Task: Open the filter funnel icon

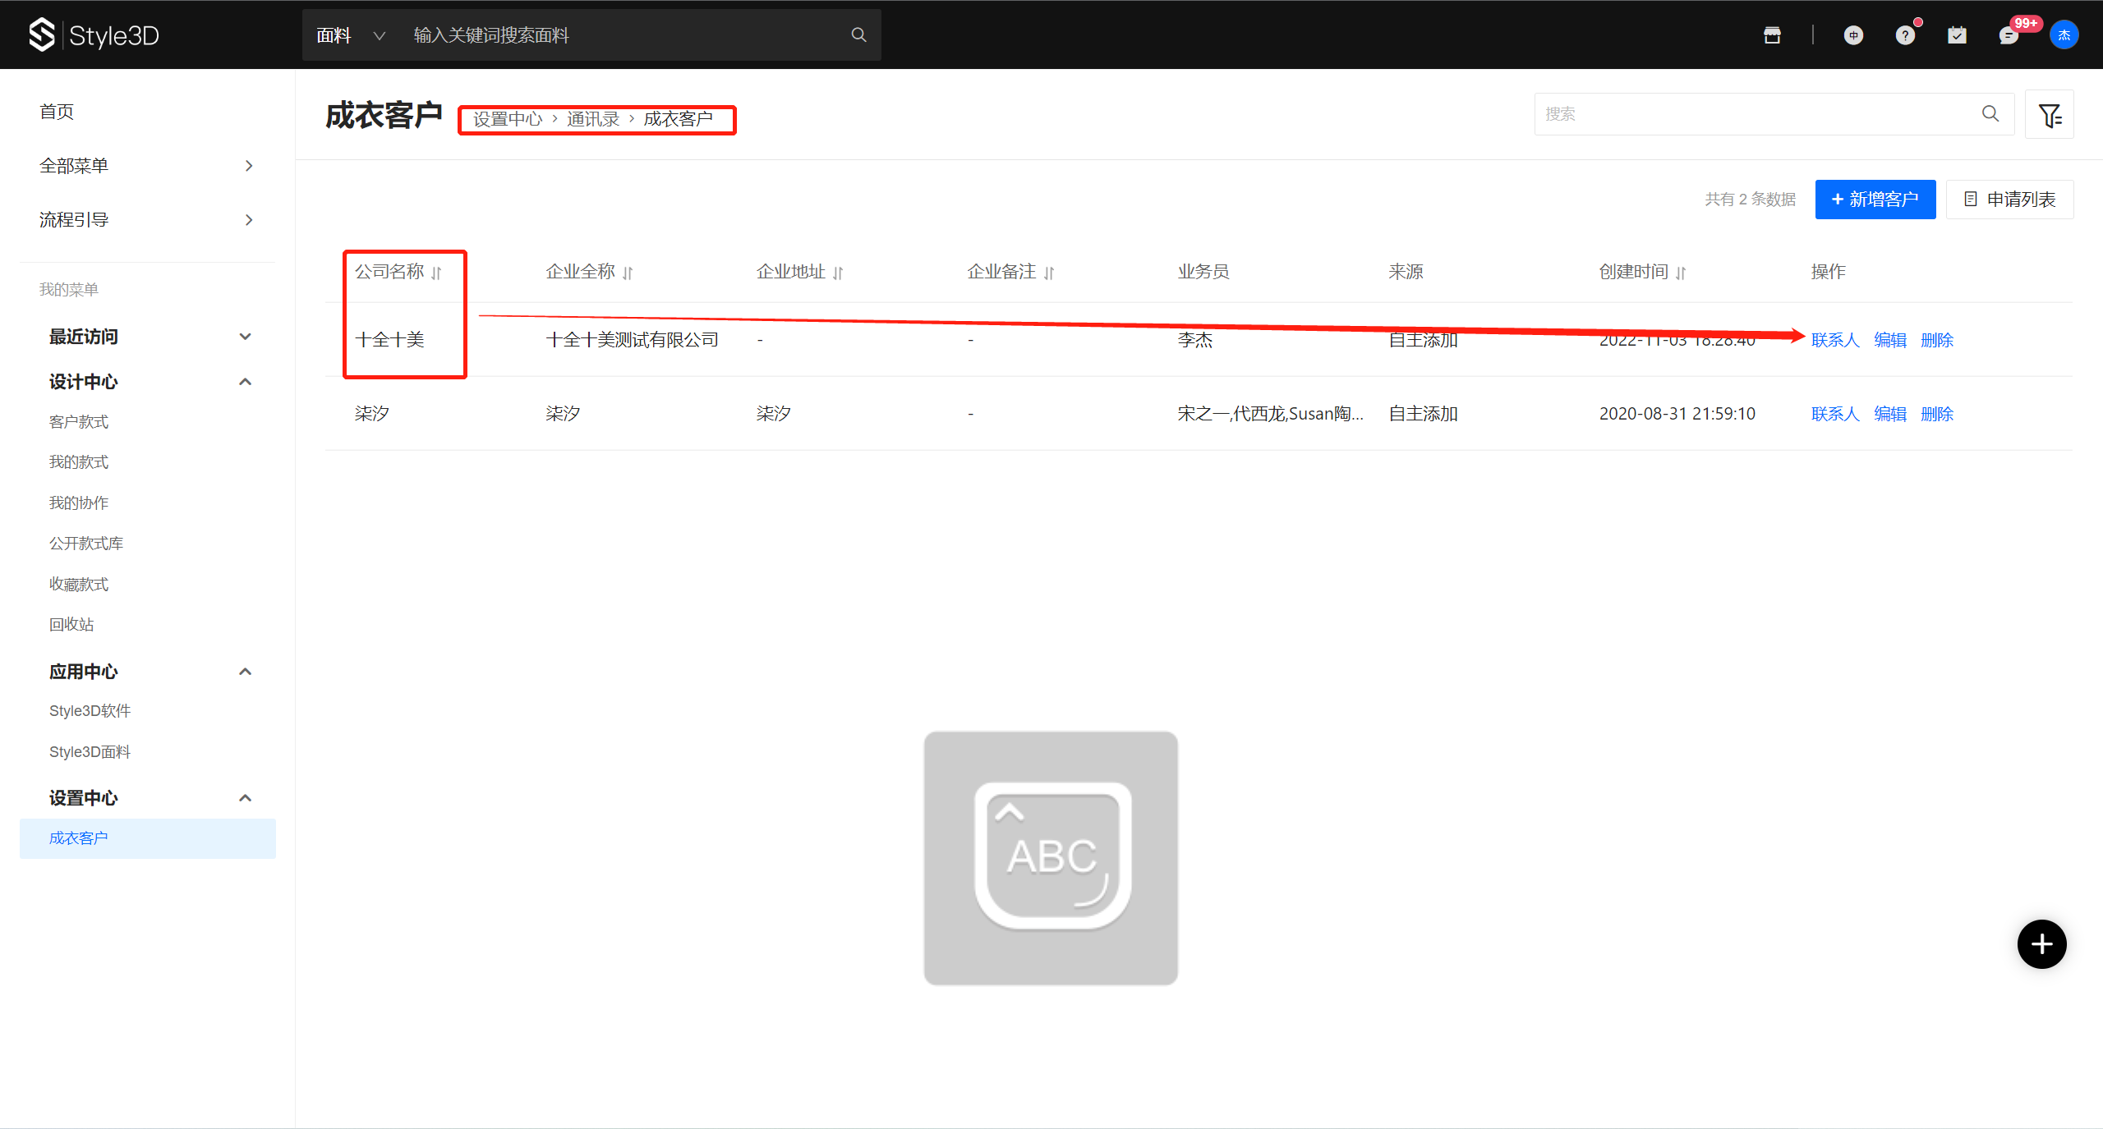Action: pos(2050,115)
